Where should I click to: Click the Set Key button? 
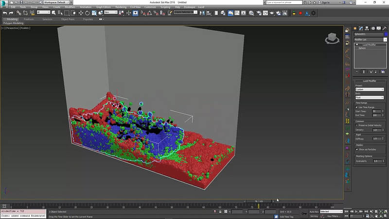click(x=314, y=216)
